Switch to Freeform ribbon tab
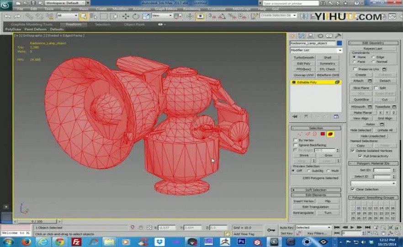403x247 pixels. click(x=74, y=24)
